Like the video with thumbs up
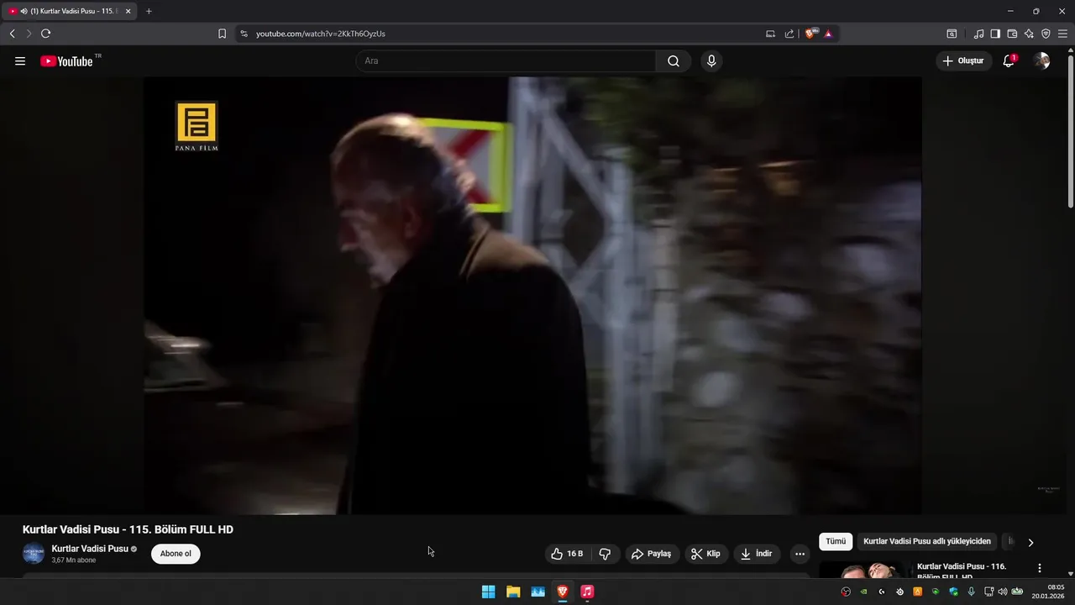 [567, 554]
